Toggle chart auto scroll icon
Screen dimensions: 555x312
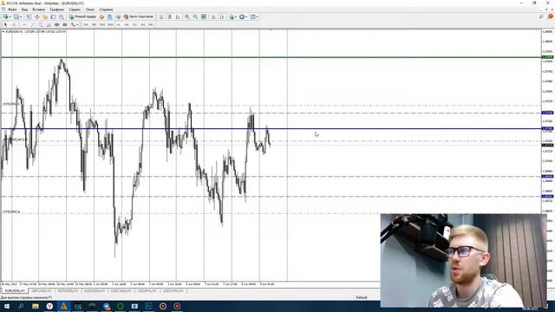tap(214, 16)
